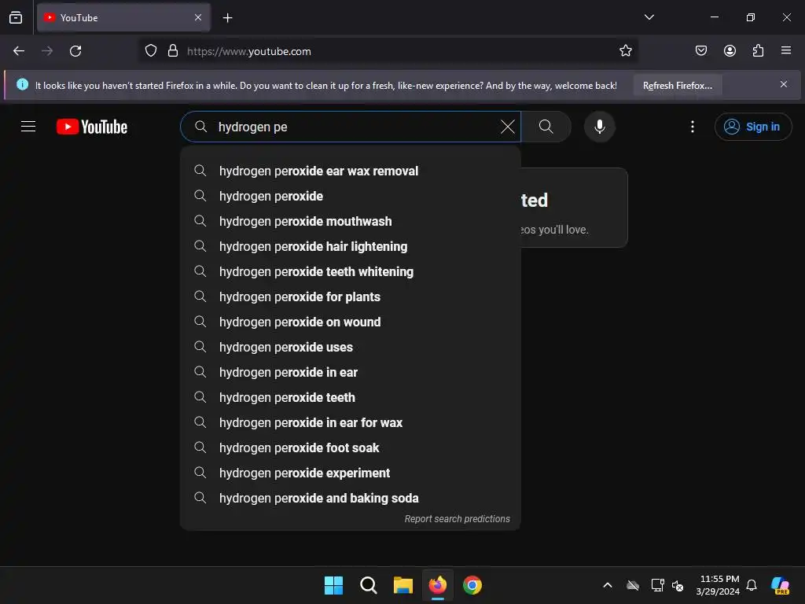Close the YouTube tab

tap(198, 17)
